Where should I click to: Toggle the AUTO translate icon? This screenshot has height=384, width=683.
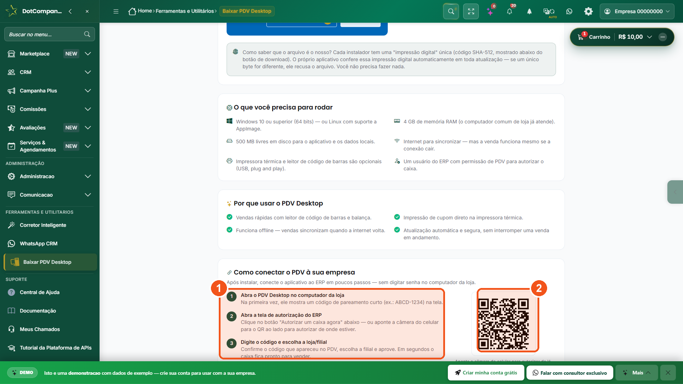click(549, 12)
